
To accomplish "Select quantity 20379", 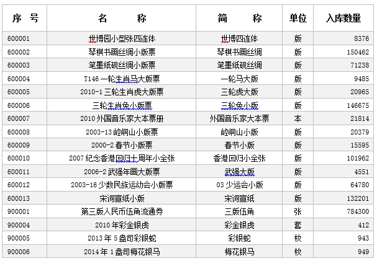I will (x=360, y=132).
